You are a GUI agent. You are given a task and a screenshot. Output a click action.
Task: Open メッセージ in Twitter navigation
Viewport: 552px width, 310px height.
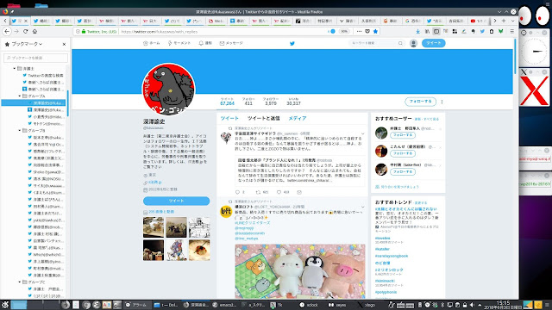point(231,43)
